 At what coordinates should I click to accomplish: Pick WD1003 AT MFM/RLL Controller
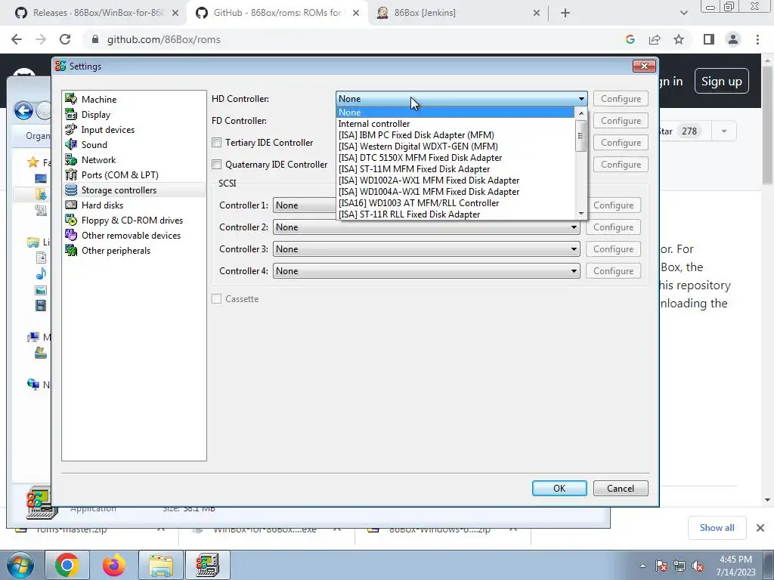[455, 203]
